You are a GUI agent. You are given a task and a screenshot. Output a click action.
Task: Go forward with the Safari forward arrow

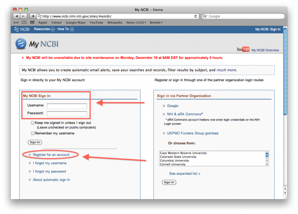(x=24, y=16)
